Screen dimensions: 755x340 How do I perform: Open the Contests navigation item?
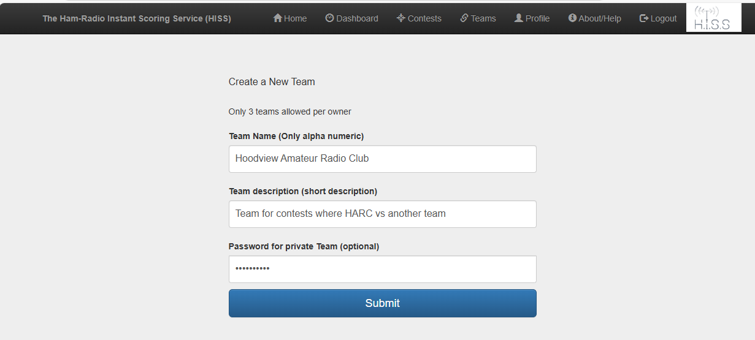420,18
